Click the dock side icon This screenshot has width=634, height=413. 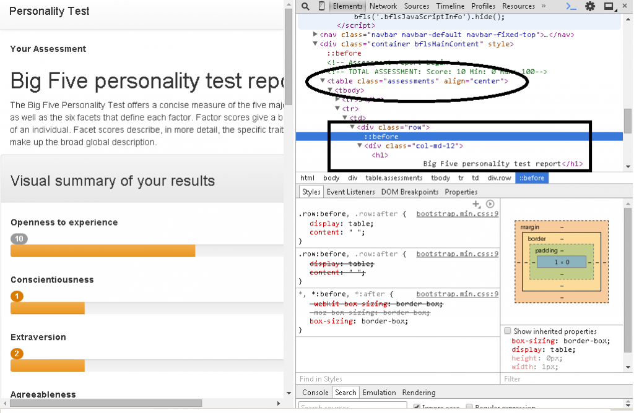click(609, 6)
